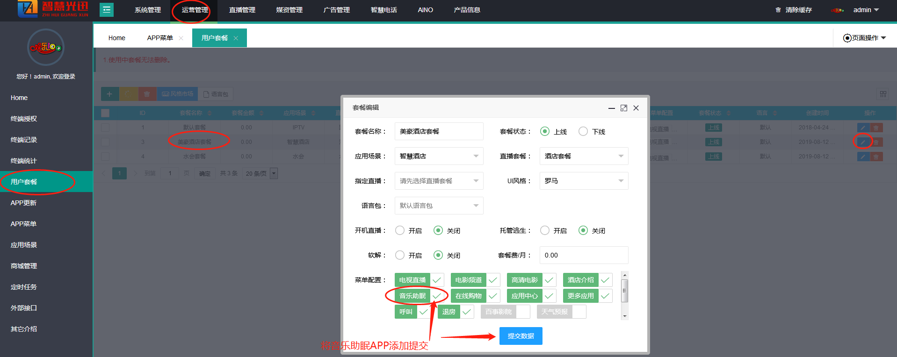The image size is (897, 357).
Task: Toggle the 音乐助眠 menu checkbox
Action: 437,296
